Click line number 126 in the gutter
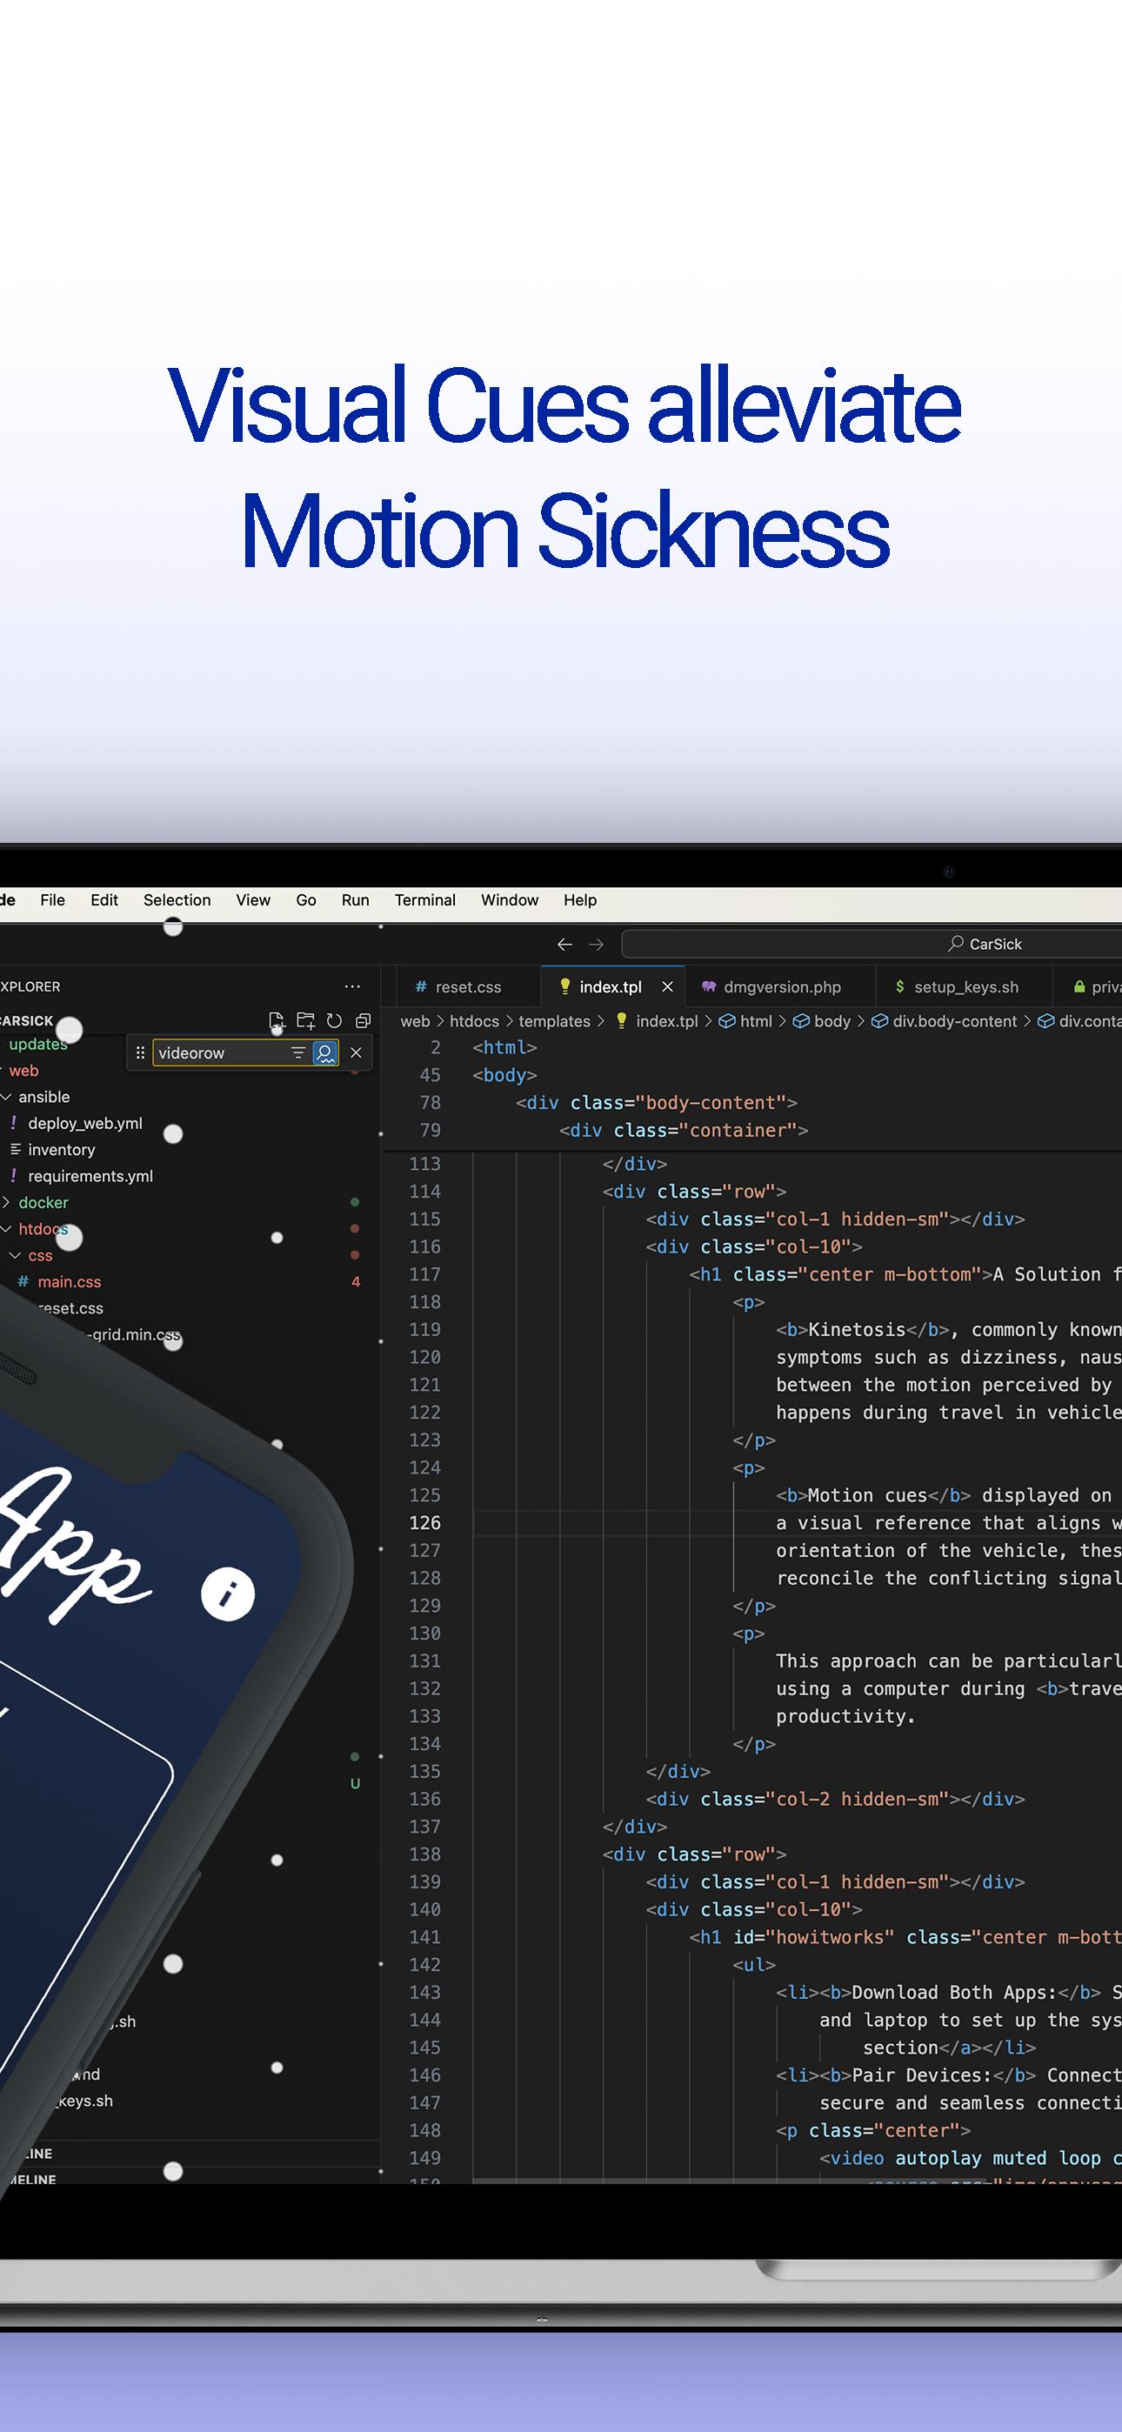This screenshot has height=2432, width=1122. pyautogui.click(x=425, y=1523)
